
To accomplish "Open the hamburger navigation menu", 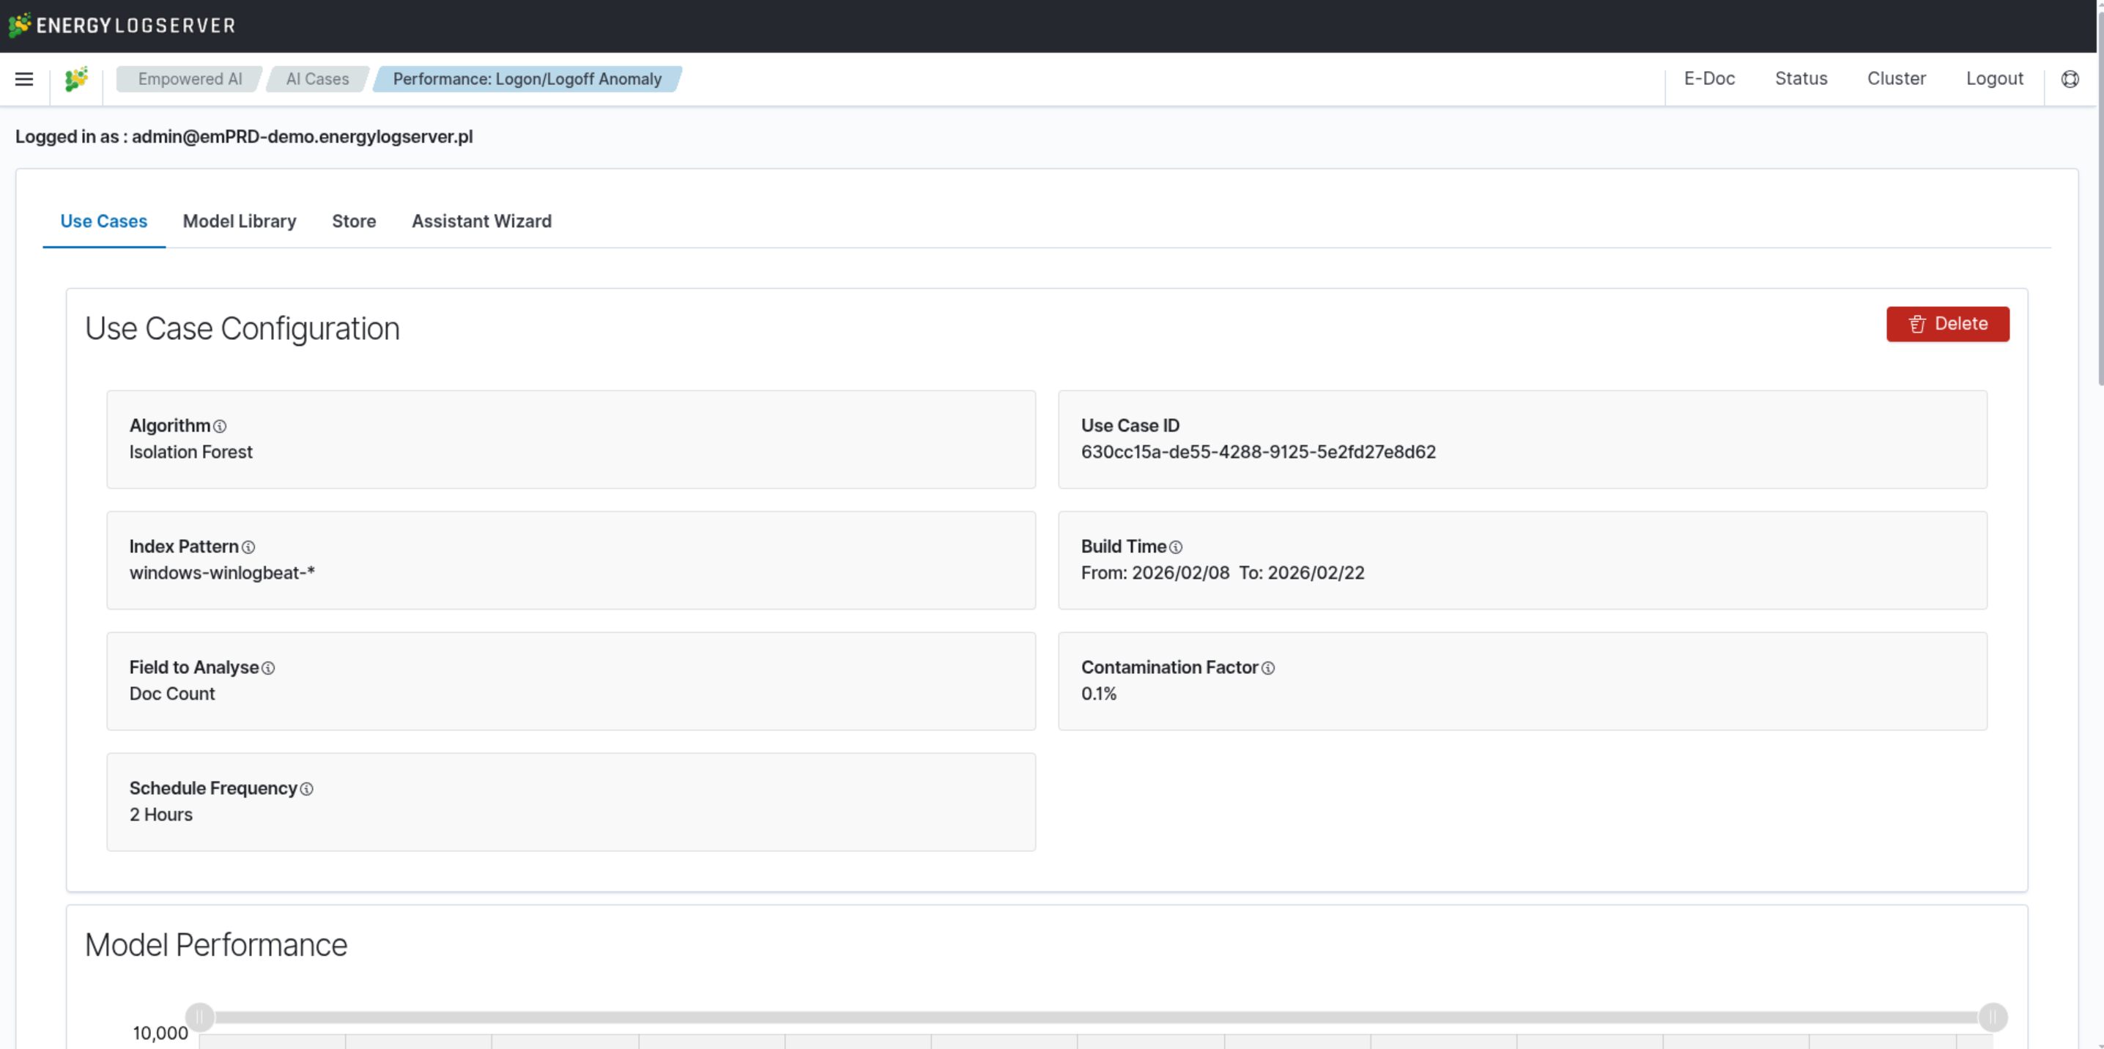I will (24, 79).
